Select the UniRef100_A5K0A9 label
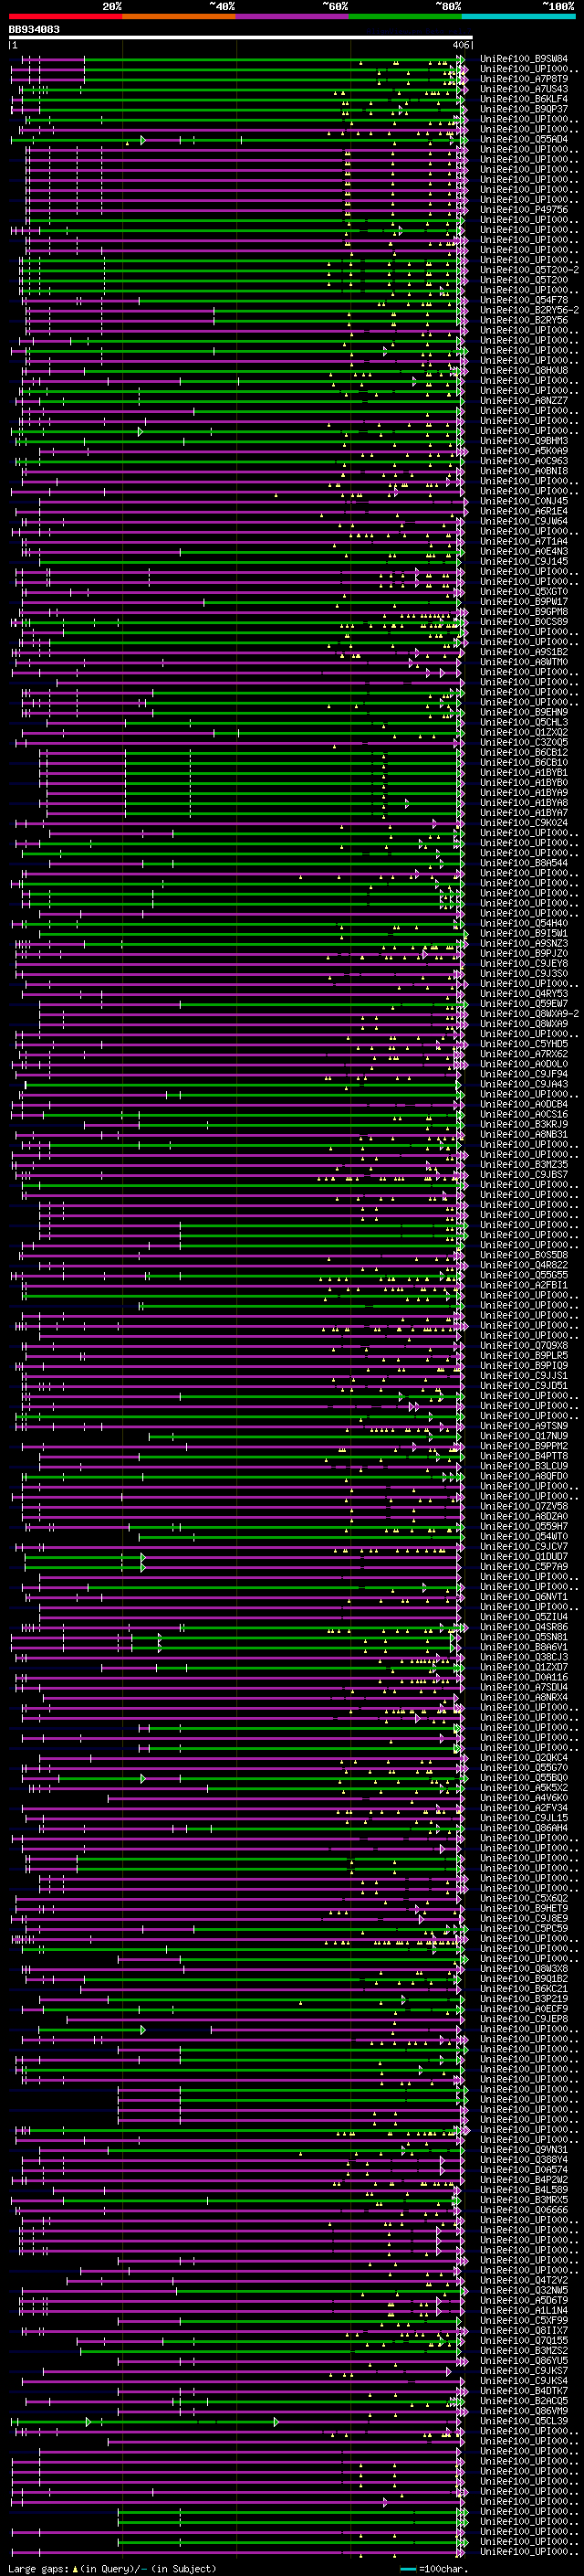584x2576 pixels. [524, 451]
